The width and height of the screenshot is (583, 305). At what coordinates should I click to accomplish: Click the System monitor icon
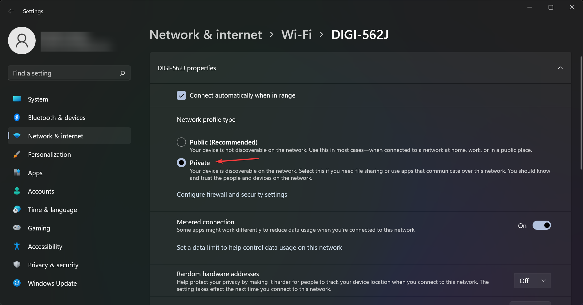tap(17, 99)
